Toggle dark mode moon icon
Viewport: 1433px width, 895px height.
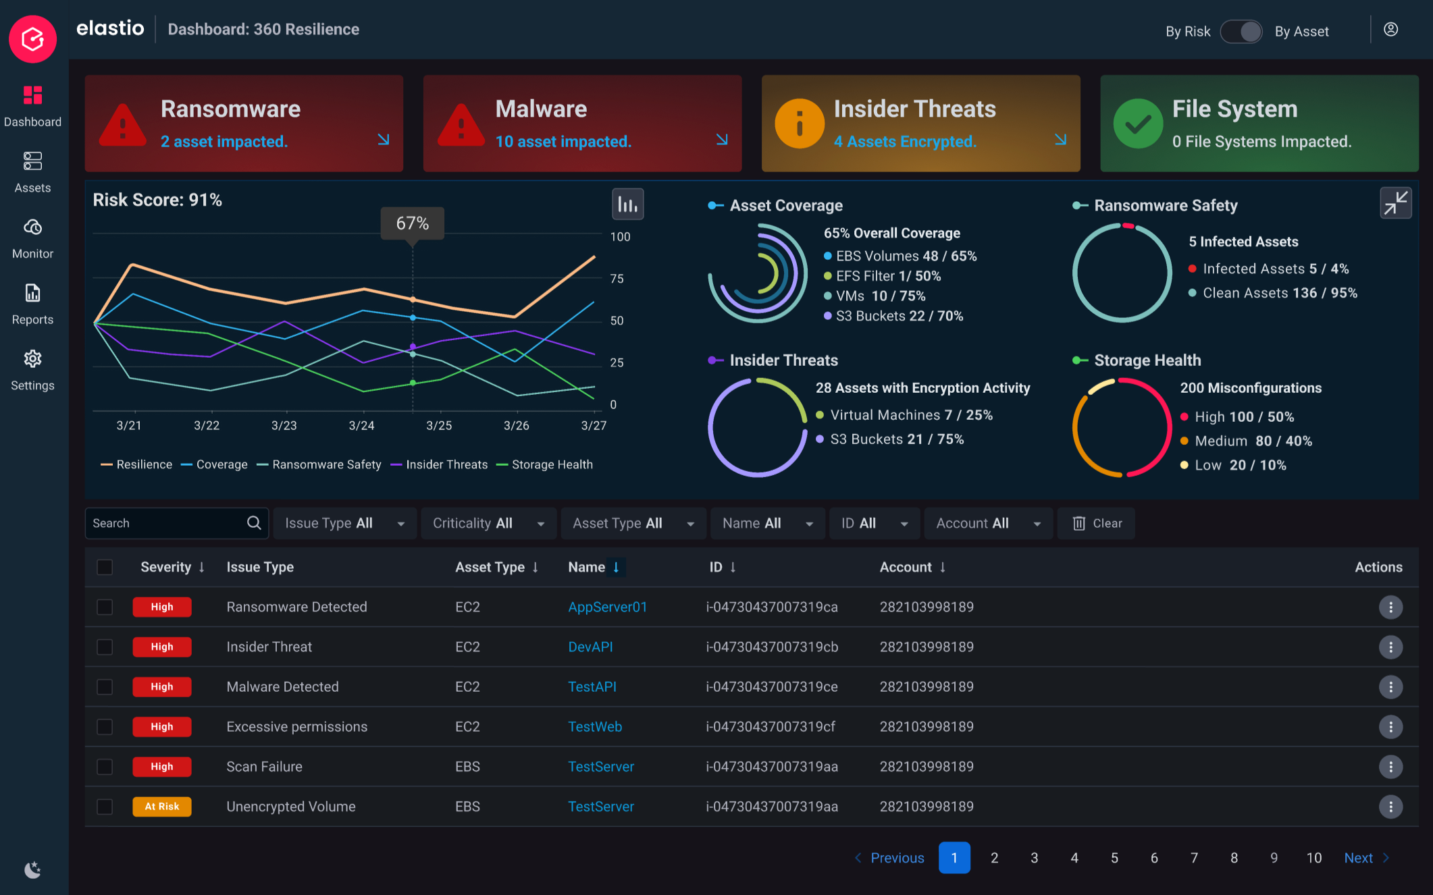[x=32, y=869]
